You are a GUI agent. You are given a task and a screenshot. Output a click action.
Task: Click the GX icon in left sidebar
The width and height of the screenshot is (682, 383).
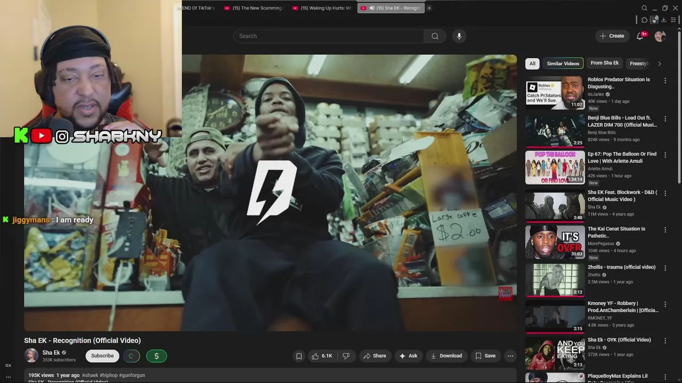pyautogui.click(x=8, y=365)
